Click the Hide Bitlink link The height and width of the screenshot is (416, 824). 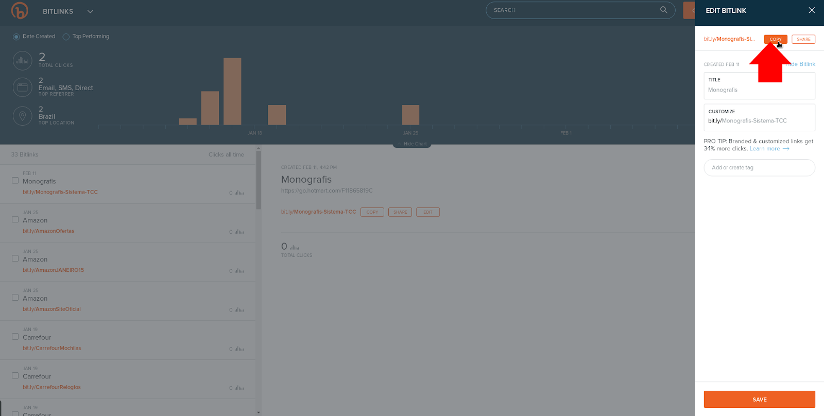[x=800, y=64]
